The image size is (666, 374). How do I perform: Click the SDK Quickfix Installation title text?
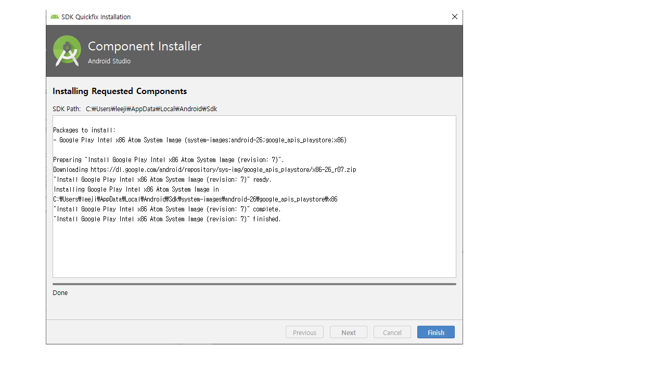click(x=96, y=17)
